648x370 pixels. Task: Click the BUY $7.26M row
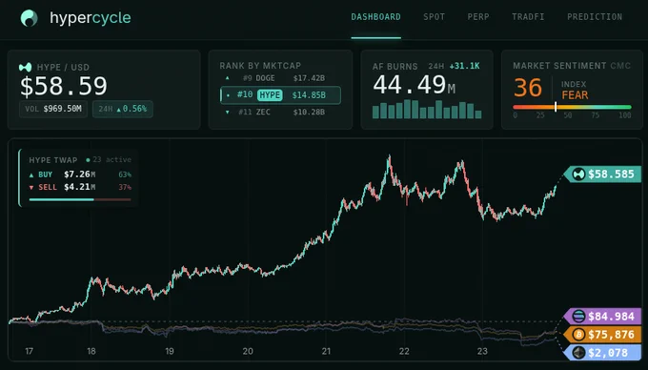(x=80, y=175)
